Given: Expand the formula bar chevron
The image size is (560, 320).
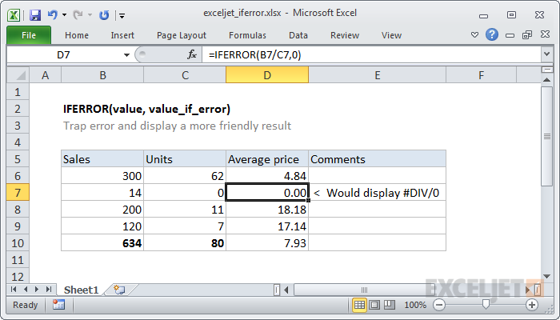Looking at the screenshot, I should [x=546, y=54].
